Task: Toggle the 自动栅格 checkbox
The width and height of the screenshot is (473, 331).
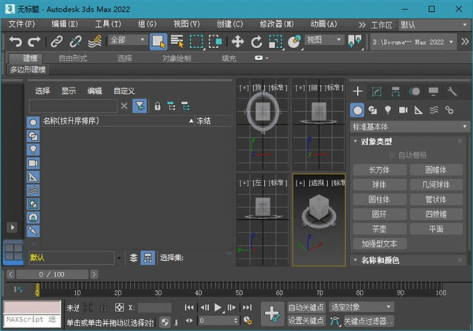Action: click(x=391, y=155)
